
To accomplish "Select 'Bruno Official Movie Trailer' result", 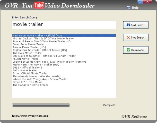I will click(x=64, y=73).
